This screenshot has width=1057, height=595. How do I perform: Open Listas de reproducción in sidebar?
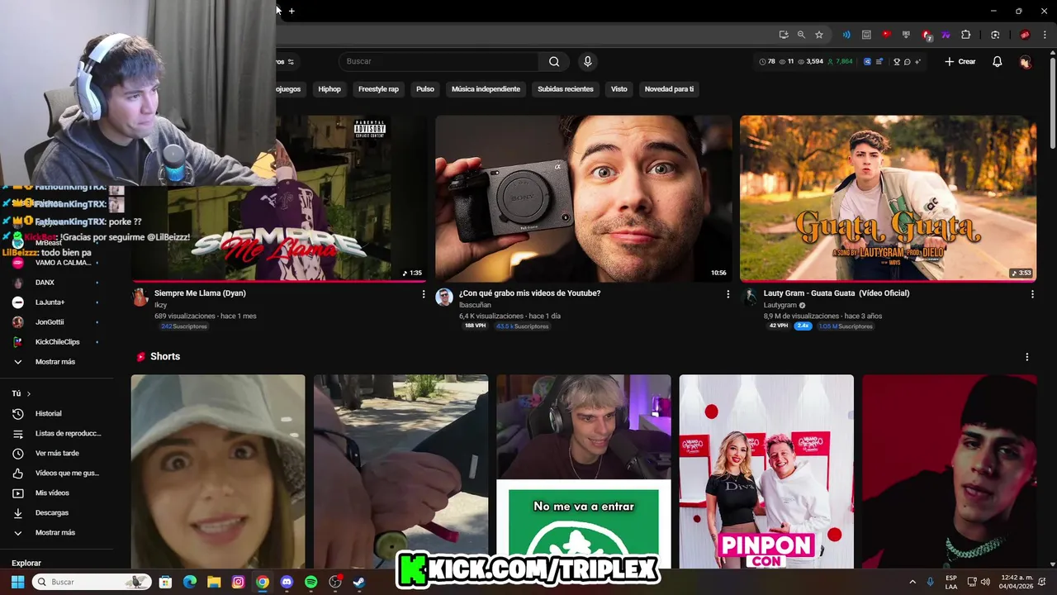tap(56, 433)
